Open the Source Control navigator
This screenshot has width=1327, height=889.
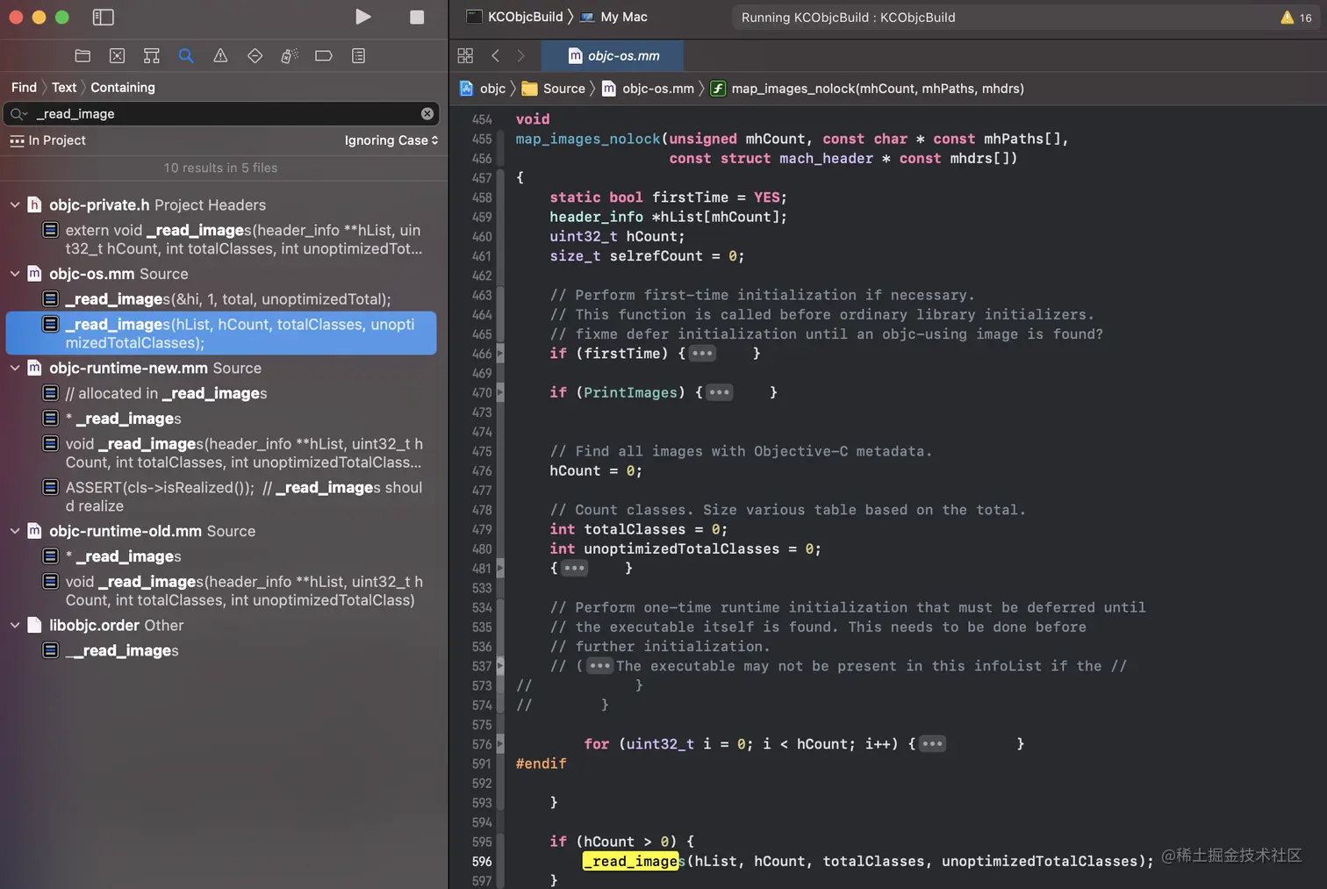[117, 55]
